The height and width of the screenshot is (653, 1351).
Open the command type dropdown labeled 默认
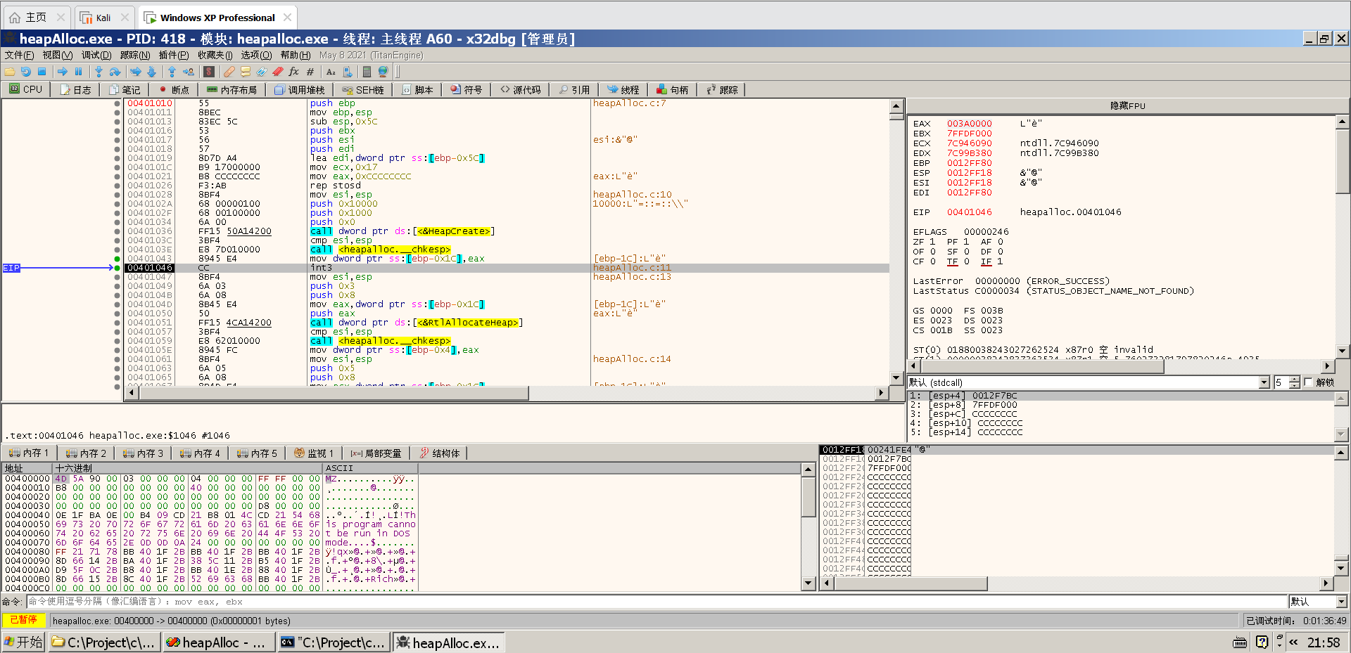[1341, 602]
